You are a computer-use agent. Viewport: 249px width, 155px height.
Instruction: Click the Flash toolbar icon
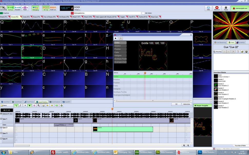coord(25,8)
